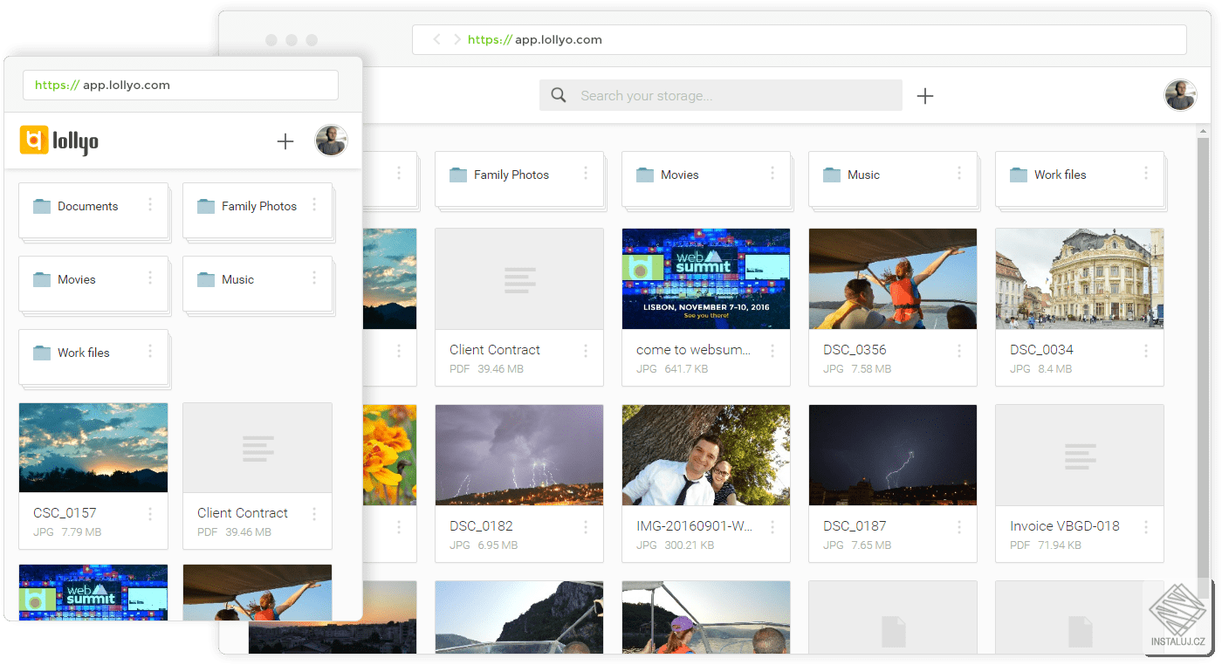Focus the address bar of the back window

click(799, 39)
